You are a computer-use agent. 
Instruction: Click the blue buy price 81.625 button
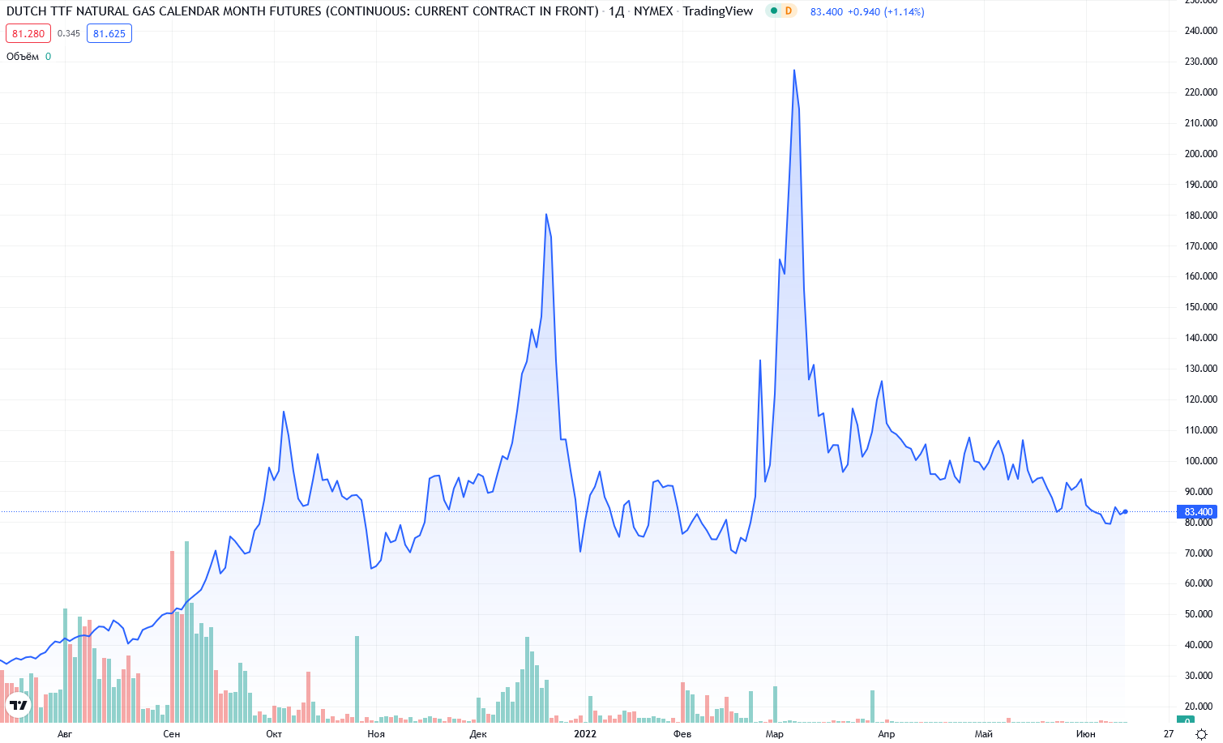pyautogui.click(x=109, y=34)
